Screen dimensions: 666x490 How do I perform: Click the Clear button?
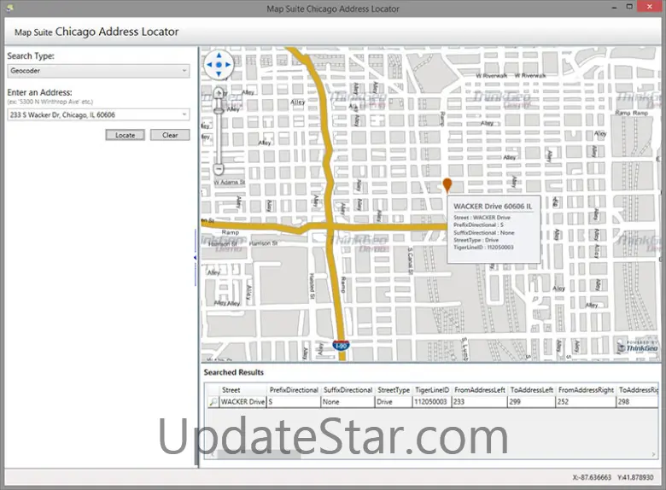coord(170,135)
